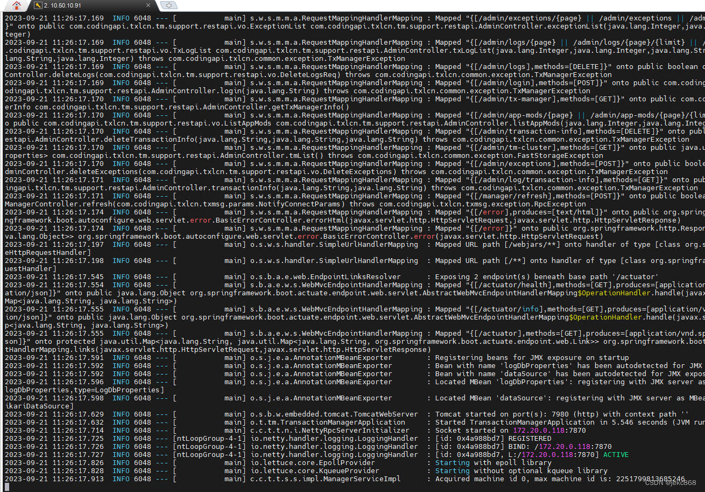Click 'Exposing 2 endpoint(s) beneath base path'
The image size is (705, 492).
point(520,277)
